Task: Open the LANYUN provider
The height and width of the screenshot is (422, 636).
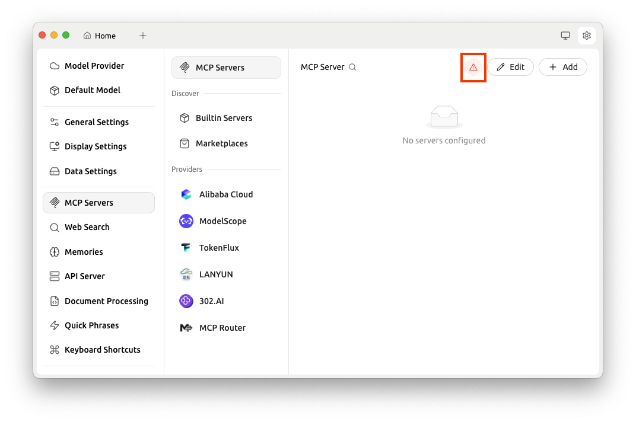Action: [x=216, y=274]
